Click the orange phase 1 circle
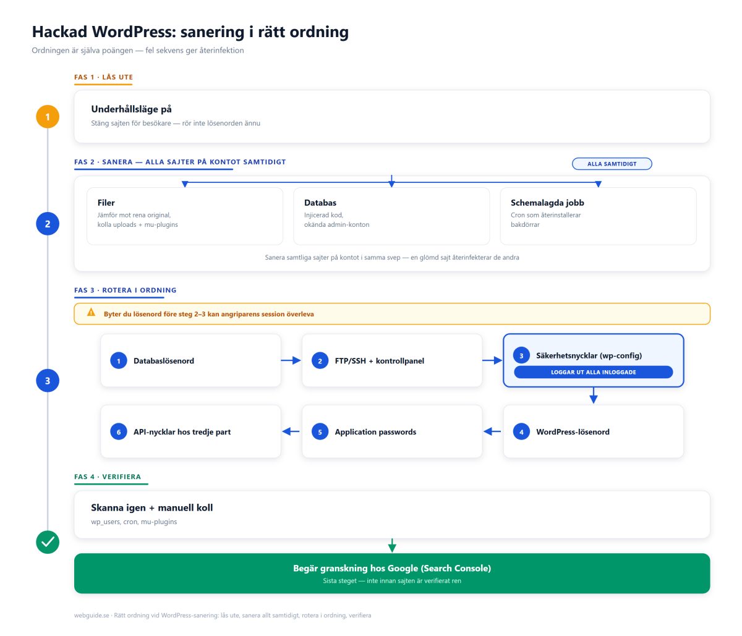 coord(48,117)
